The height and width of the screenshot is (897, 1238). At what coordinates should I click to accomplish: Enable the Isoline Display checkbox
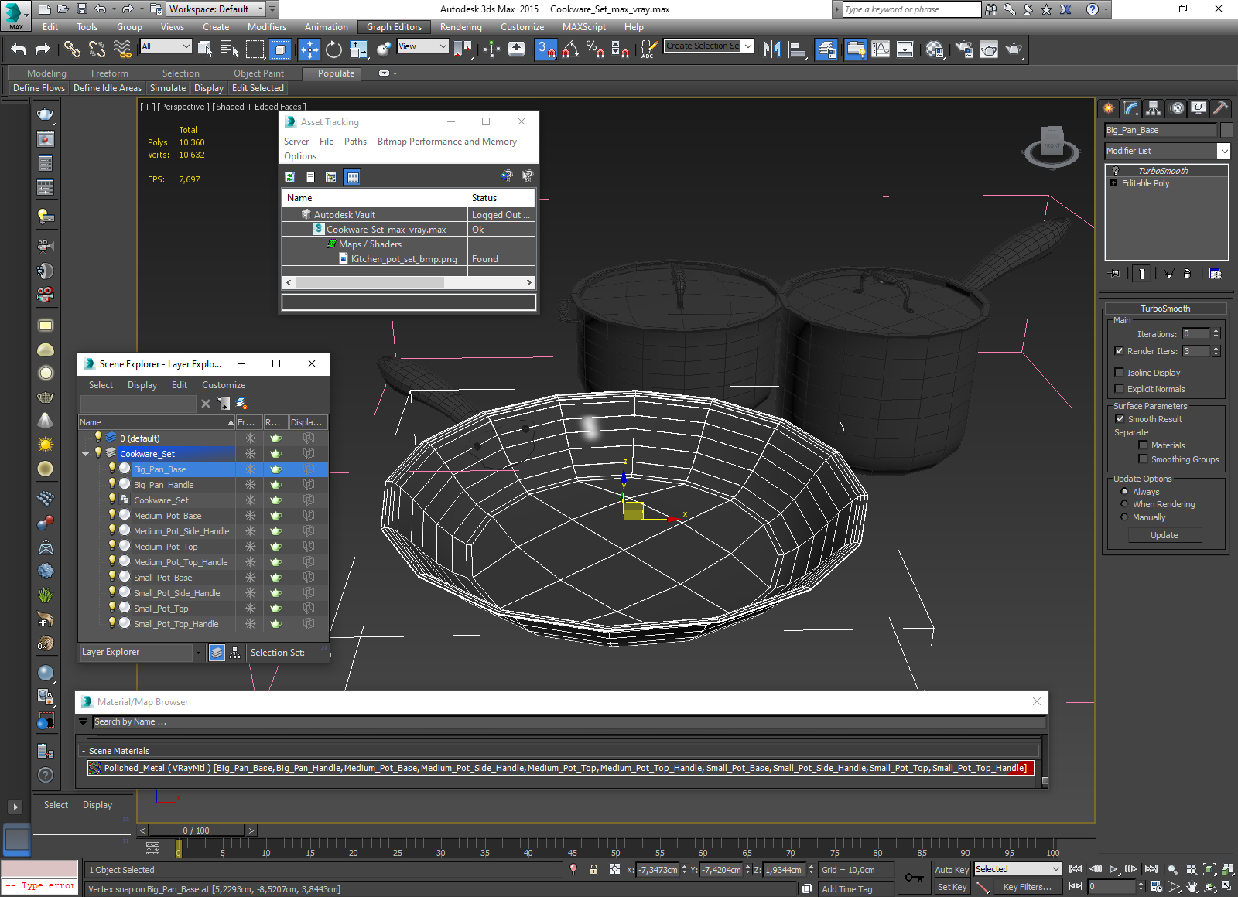[x=1119, y=373]
